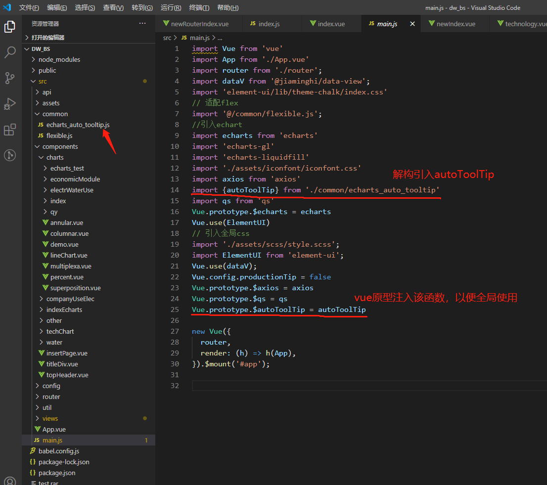Screen dimensions: 547x485
Task: Open insertPage.vue in explorer
Action: (89, 353)
